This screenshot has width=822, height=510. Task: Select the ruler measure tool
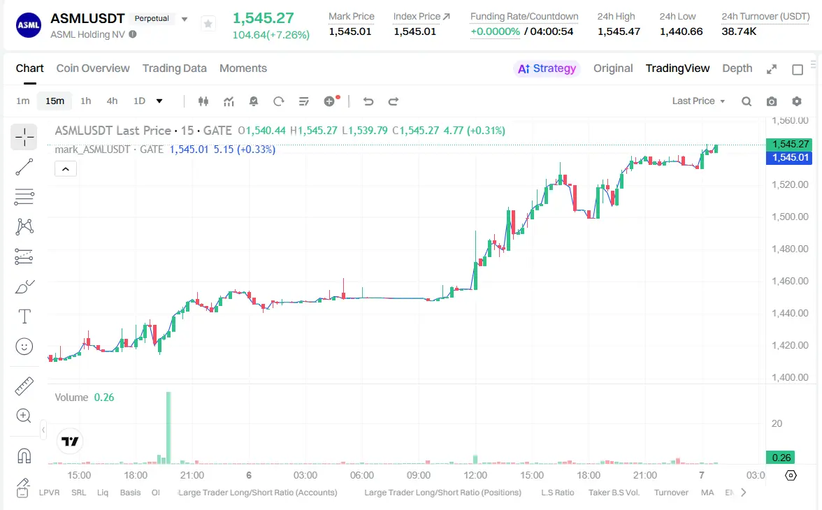tap(24, 386)
